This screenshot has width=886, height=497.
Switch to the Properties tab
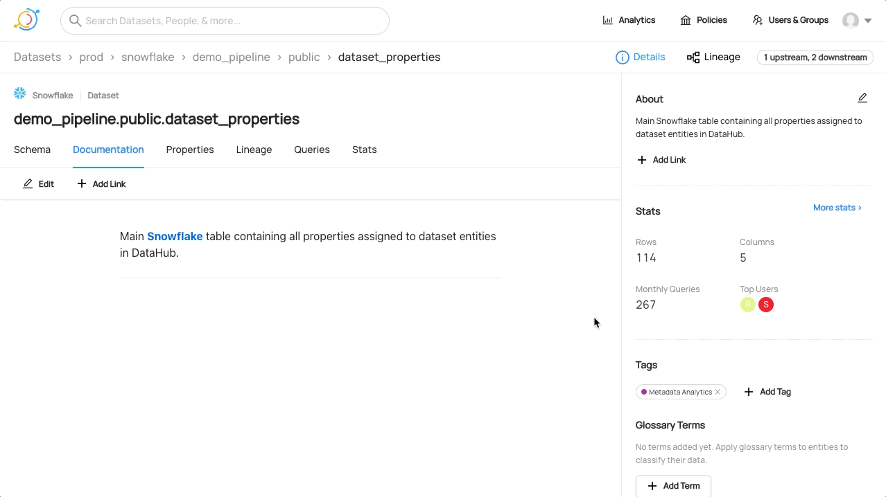[189, 150]
